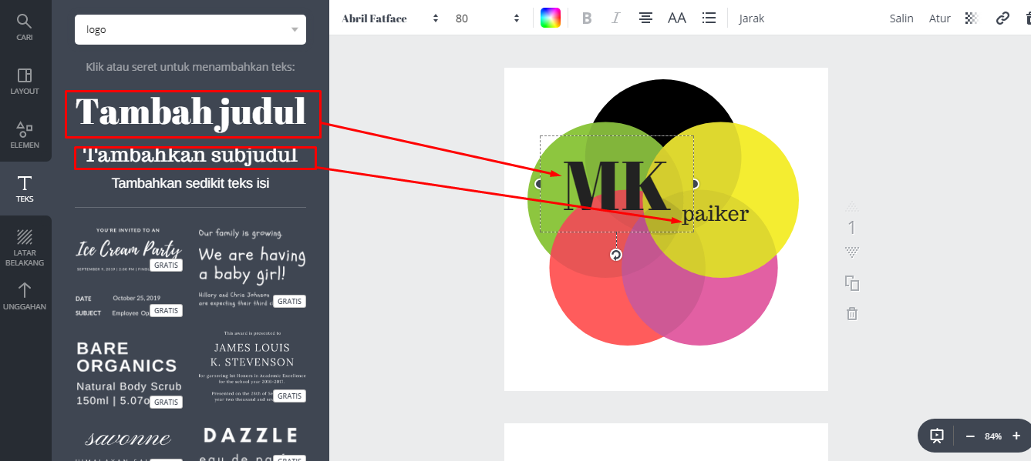Open the Unggahan panel
1031x461 pixels.
24,296
